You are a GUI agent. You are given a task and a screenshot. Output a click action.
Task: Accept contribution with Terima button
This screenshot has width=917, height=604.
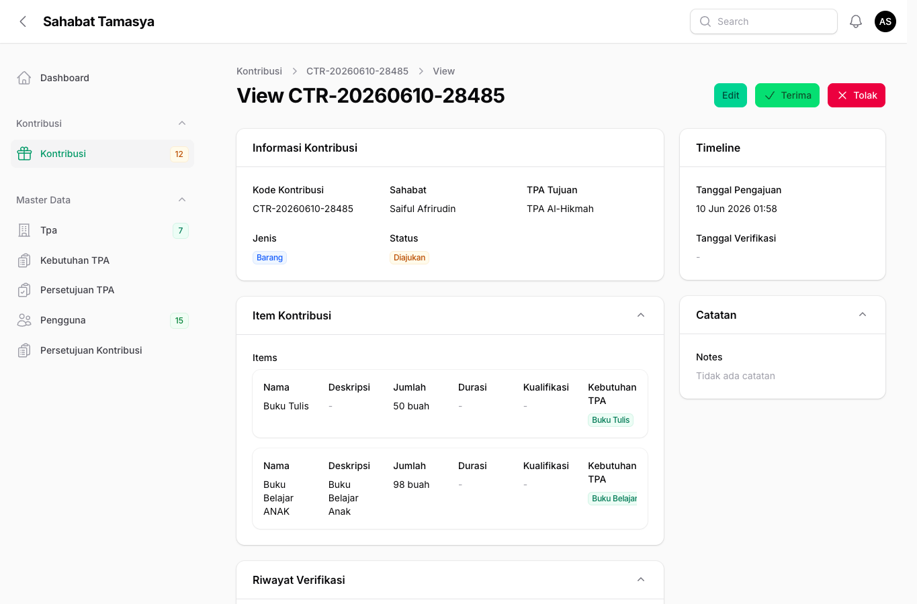coord(787,95)
